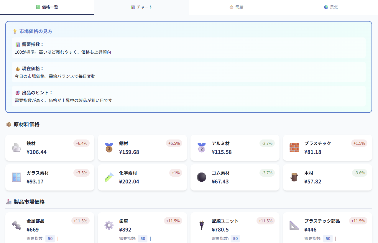
Task: Click the test tube icon on 化学素材 card
Action: [109, 177]
